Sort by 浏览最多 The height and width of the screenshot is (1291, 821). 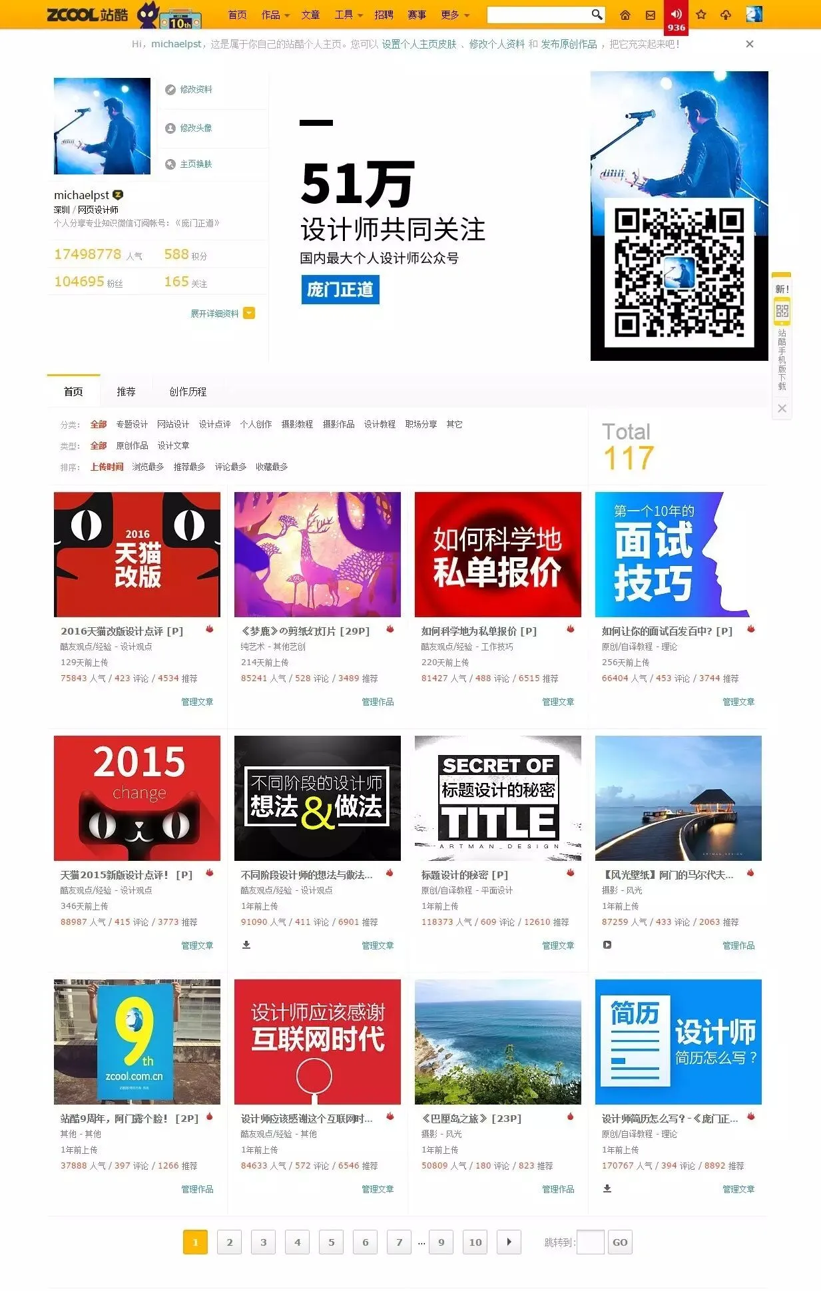148,467
